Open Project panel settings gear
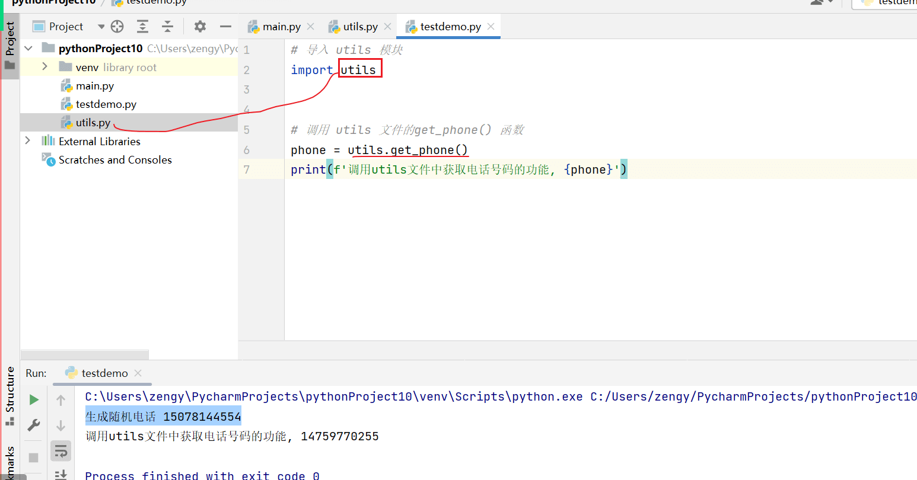Viewport: 917px width, 480px height. pos(200,26)
